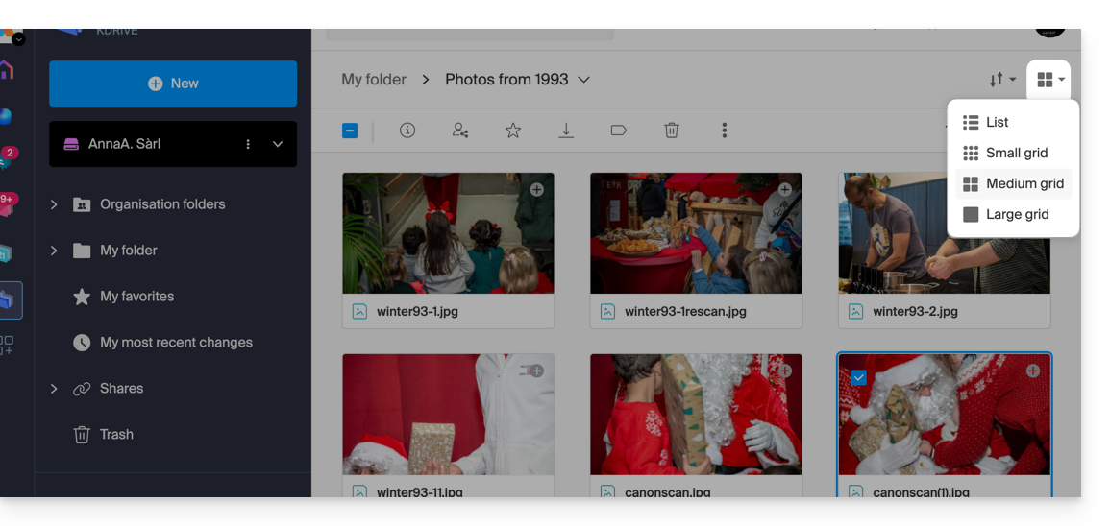The width and height of the screenshot is (1110, 526).
Task: Download the selected file via toolbar
Action: [x=566, y=131]
